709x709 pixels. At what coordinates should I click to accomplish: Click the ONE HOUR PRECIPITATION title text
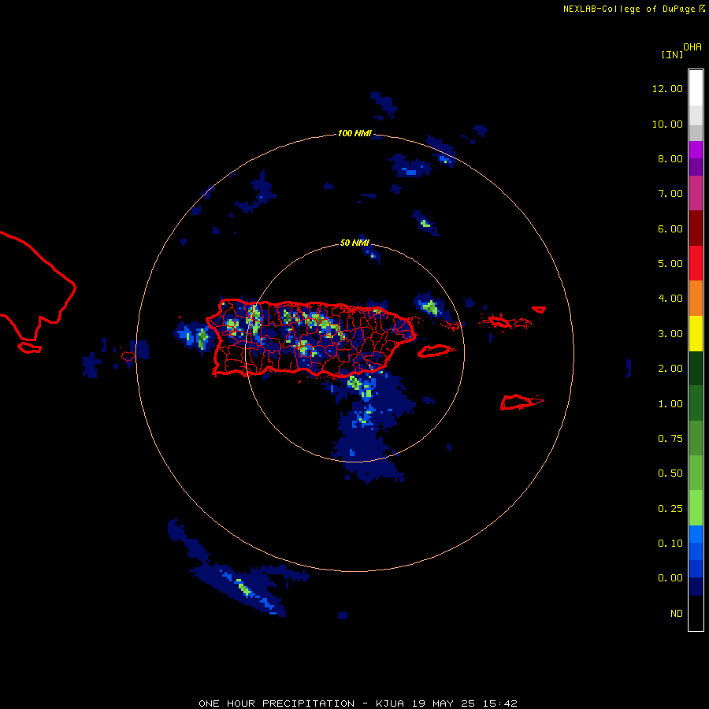277,703
